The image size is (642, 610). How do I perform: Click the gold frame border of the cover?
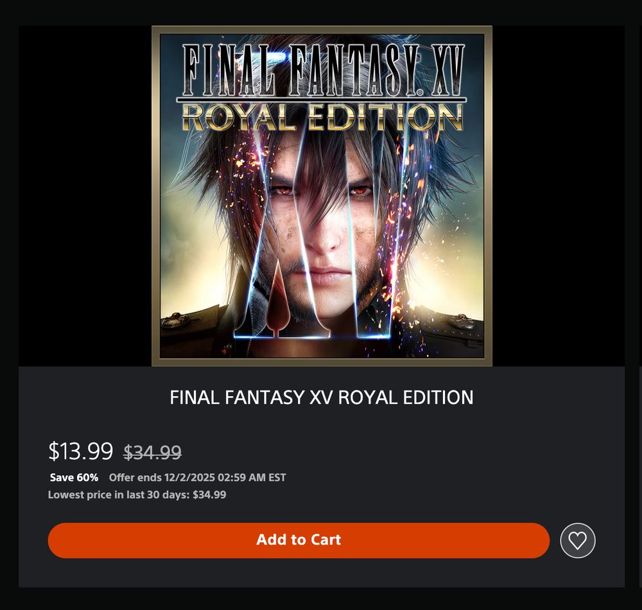click(155, 196)
